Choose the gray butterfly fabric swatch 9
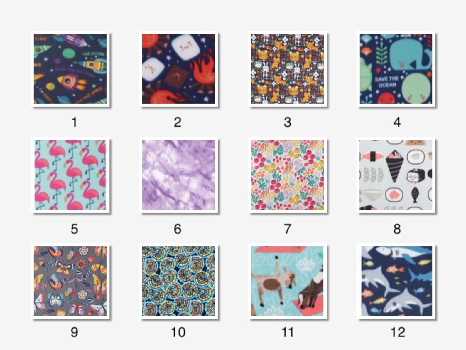The image size is (466, 350). [70, 281]
